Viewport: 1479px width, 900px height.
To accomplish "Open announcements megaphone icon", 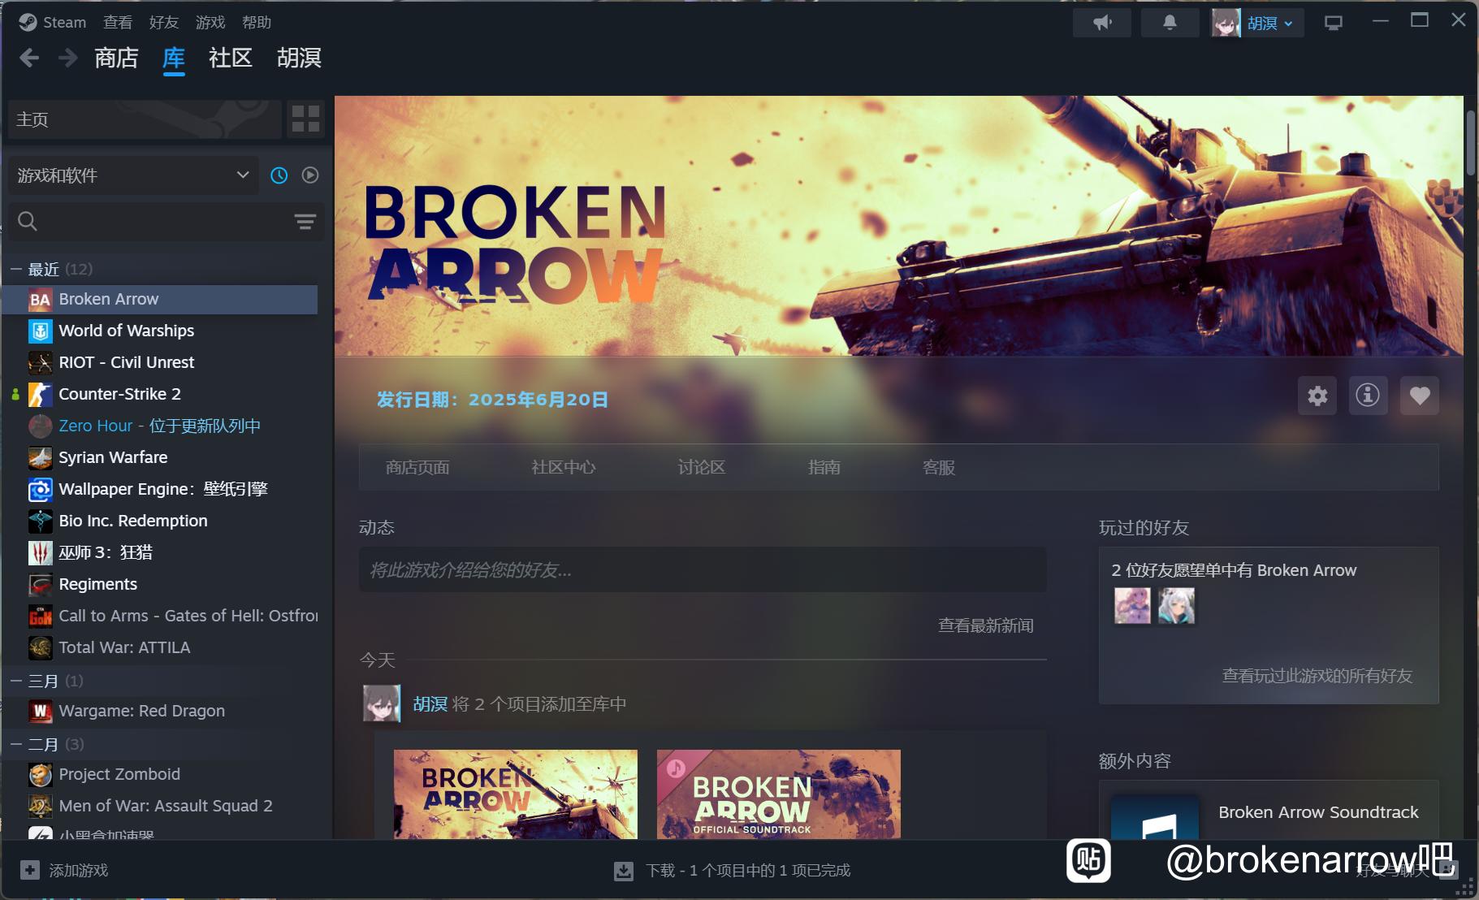I will click(1102, 23).
